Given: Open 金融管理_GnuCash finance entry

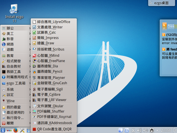Looking at the screenshot, I should click(x=54, y=83).
